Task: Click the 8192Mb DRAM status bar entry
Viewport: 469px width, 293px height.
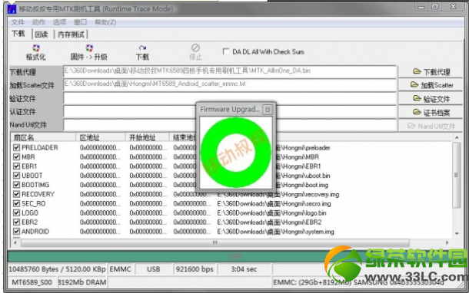Action: tap(82, 282)
